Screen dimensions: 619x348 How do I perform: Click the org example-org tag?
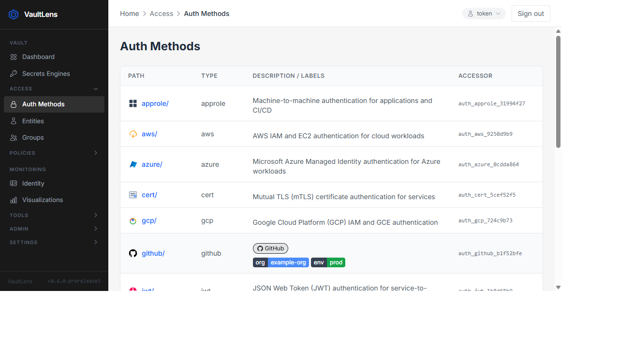[281, 262]
